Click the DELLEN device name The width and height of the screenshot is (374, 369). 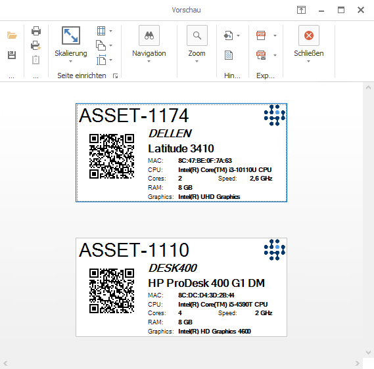[170, 133]
